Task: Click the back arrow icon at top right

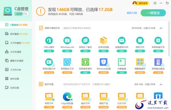Action: (167, 3)
